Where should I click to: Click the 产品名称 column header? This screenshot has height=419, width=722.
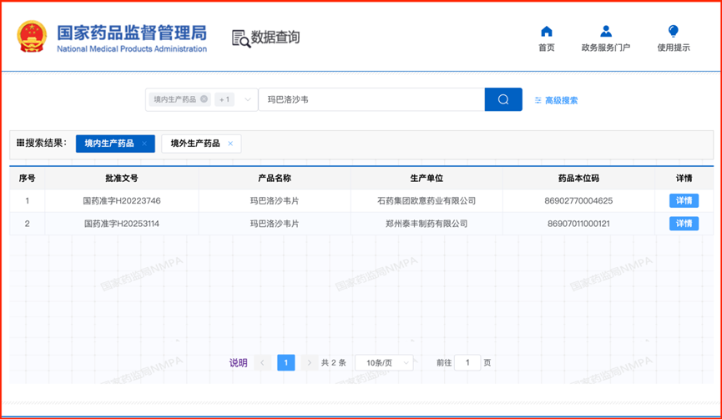click(275, 178)
